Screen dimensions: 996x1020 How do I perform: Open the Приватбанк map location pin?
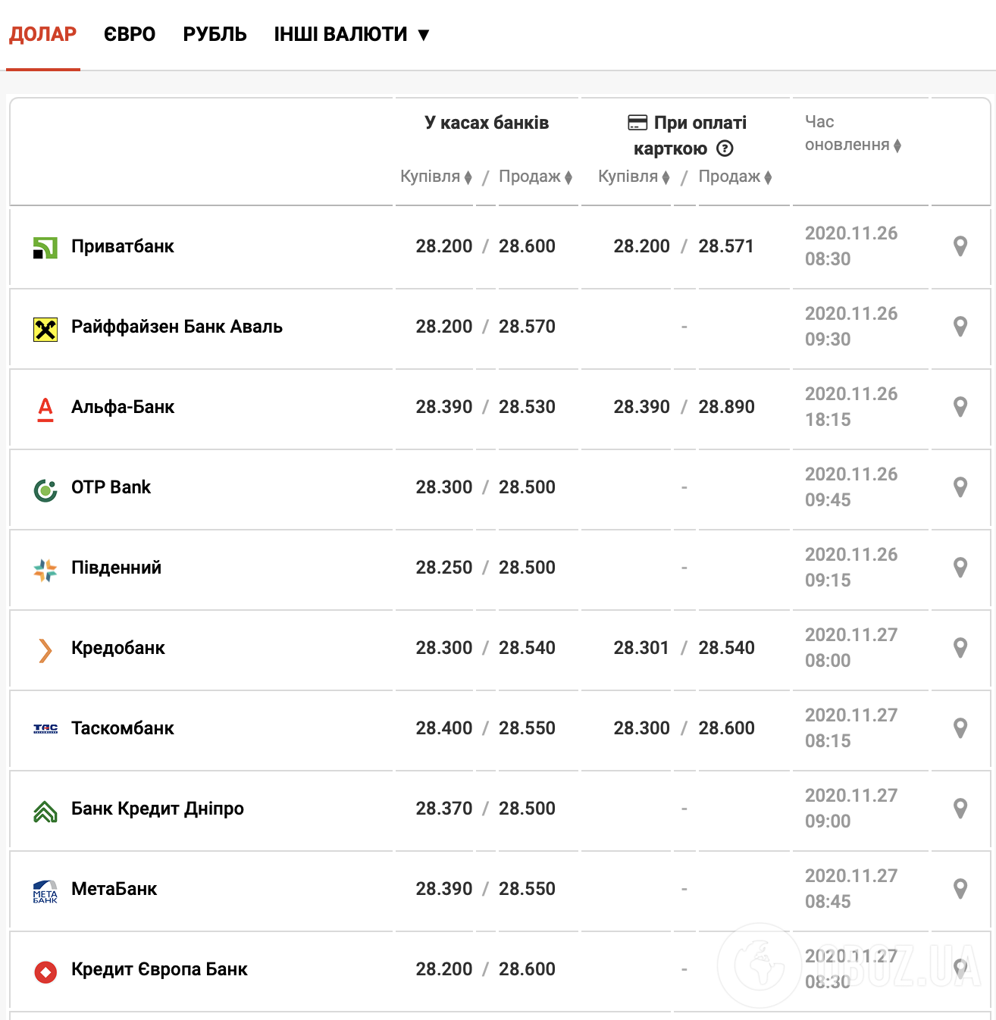coord(960,246)
